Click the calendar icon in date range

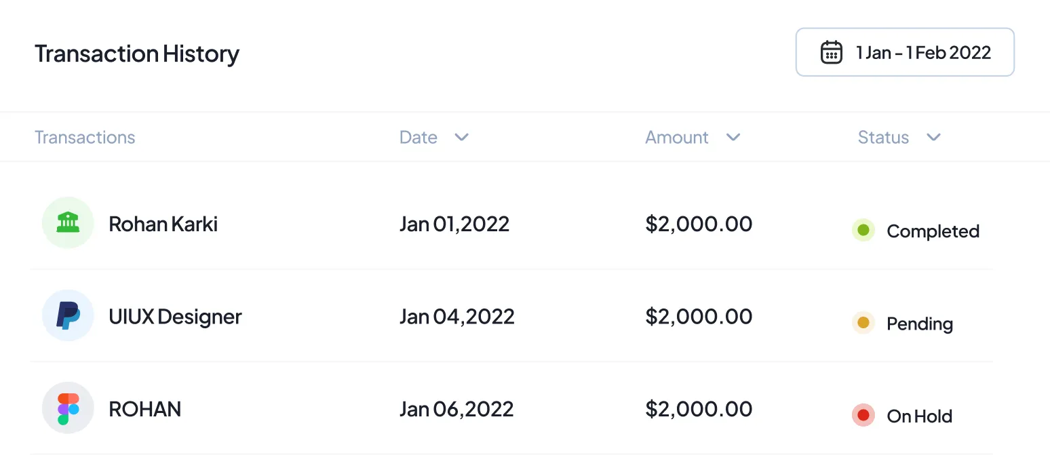pyautogui.click(x=831, y=52)
